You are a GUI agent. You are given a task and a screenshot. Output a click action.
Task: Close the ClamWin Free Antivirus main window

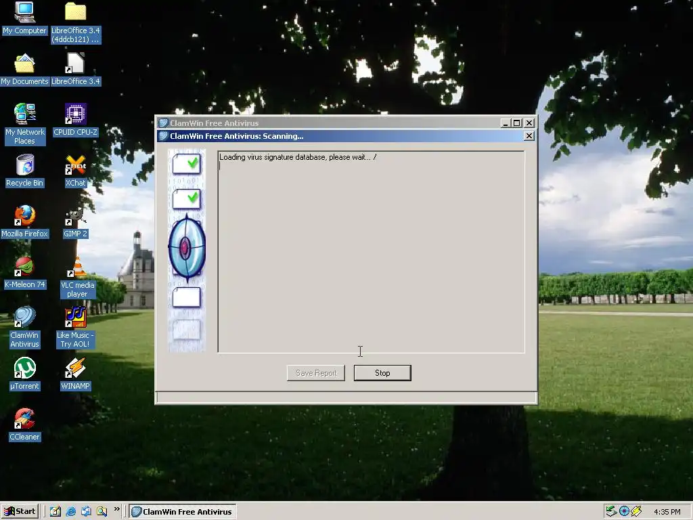pyautogui.click(x=529, y=123)
